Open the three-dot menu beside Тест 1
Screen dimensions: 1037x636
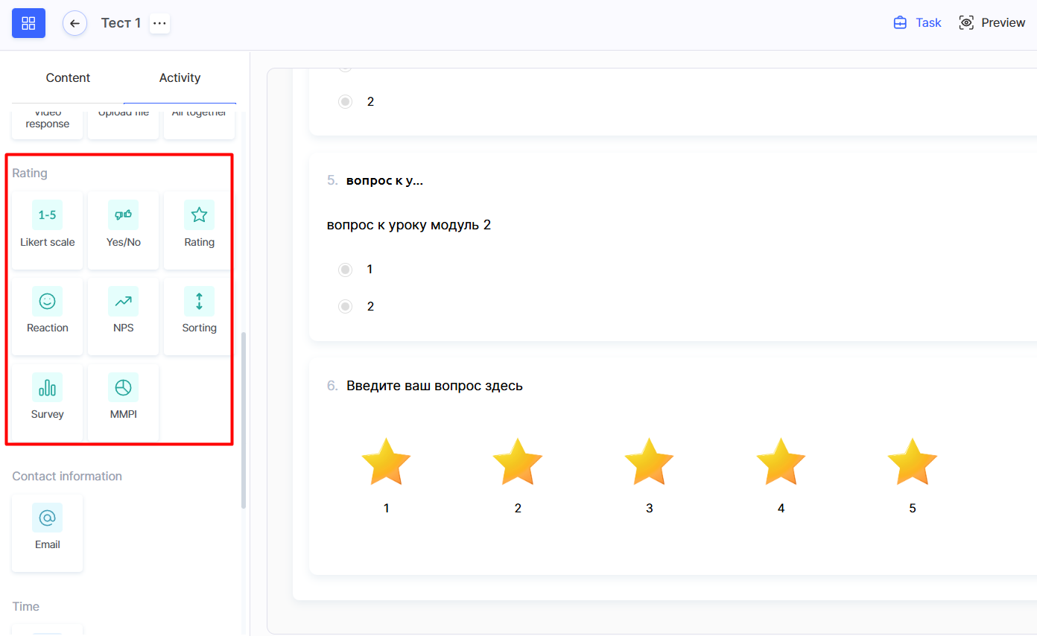pos(159,23)
